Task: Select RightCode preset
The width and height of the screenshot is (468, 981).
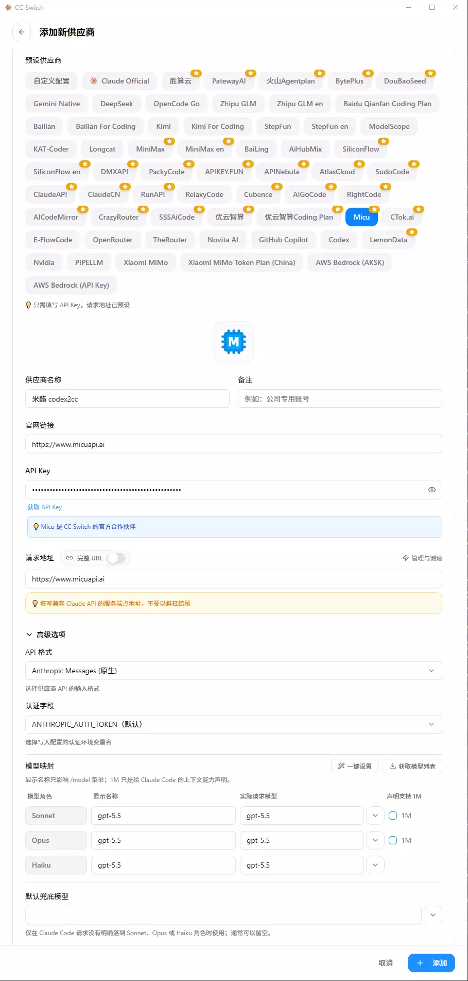Action: (364, 194)
